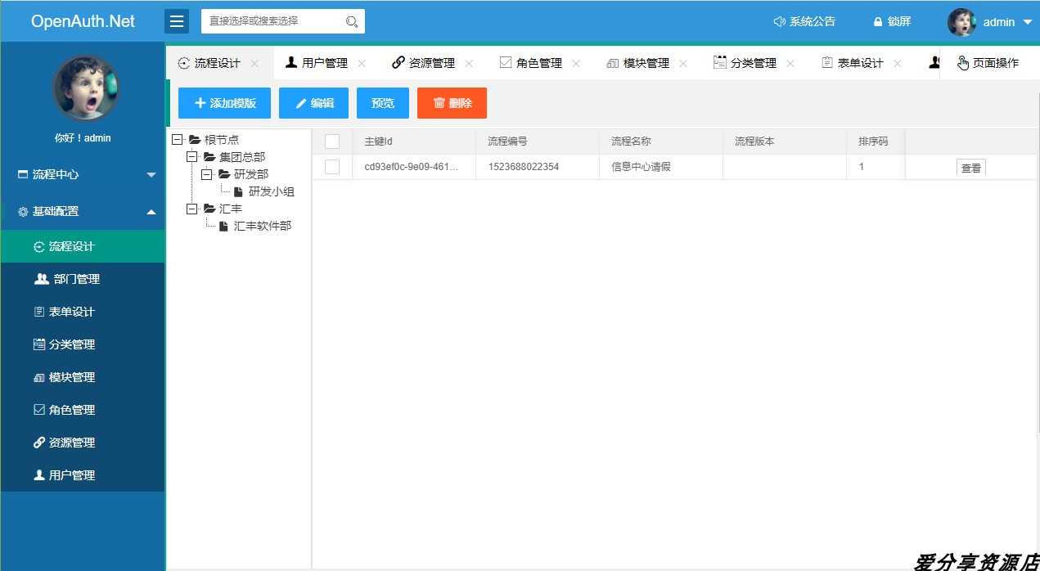This screenshot has width=1040, height=571.
Task: Collapse the 汇丰 tree node
Action: (x=191, y=209)
